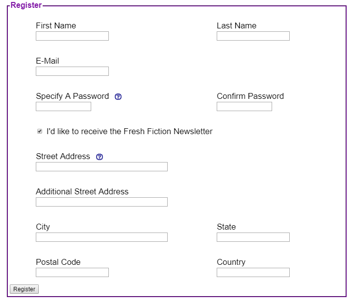Click the Country label text
This screenshot has height=303, width=353.
click(231, 262)
